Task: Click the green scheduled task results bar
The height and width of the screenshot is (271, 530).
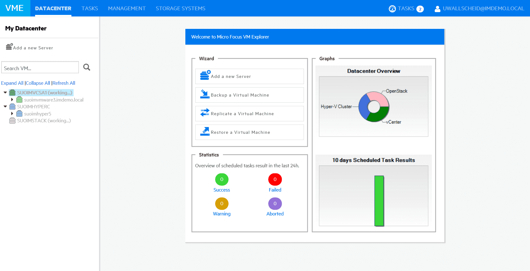Action: (x=379, y=201)
